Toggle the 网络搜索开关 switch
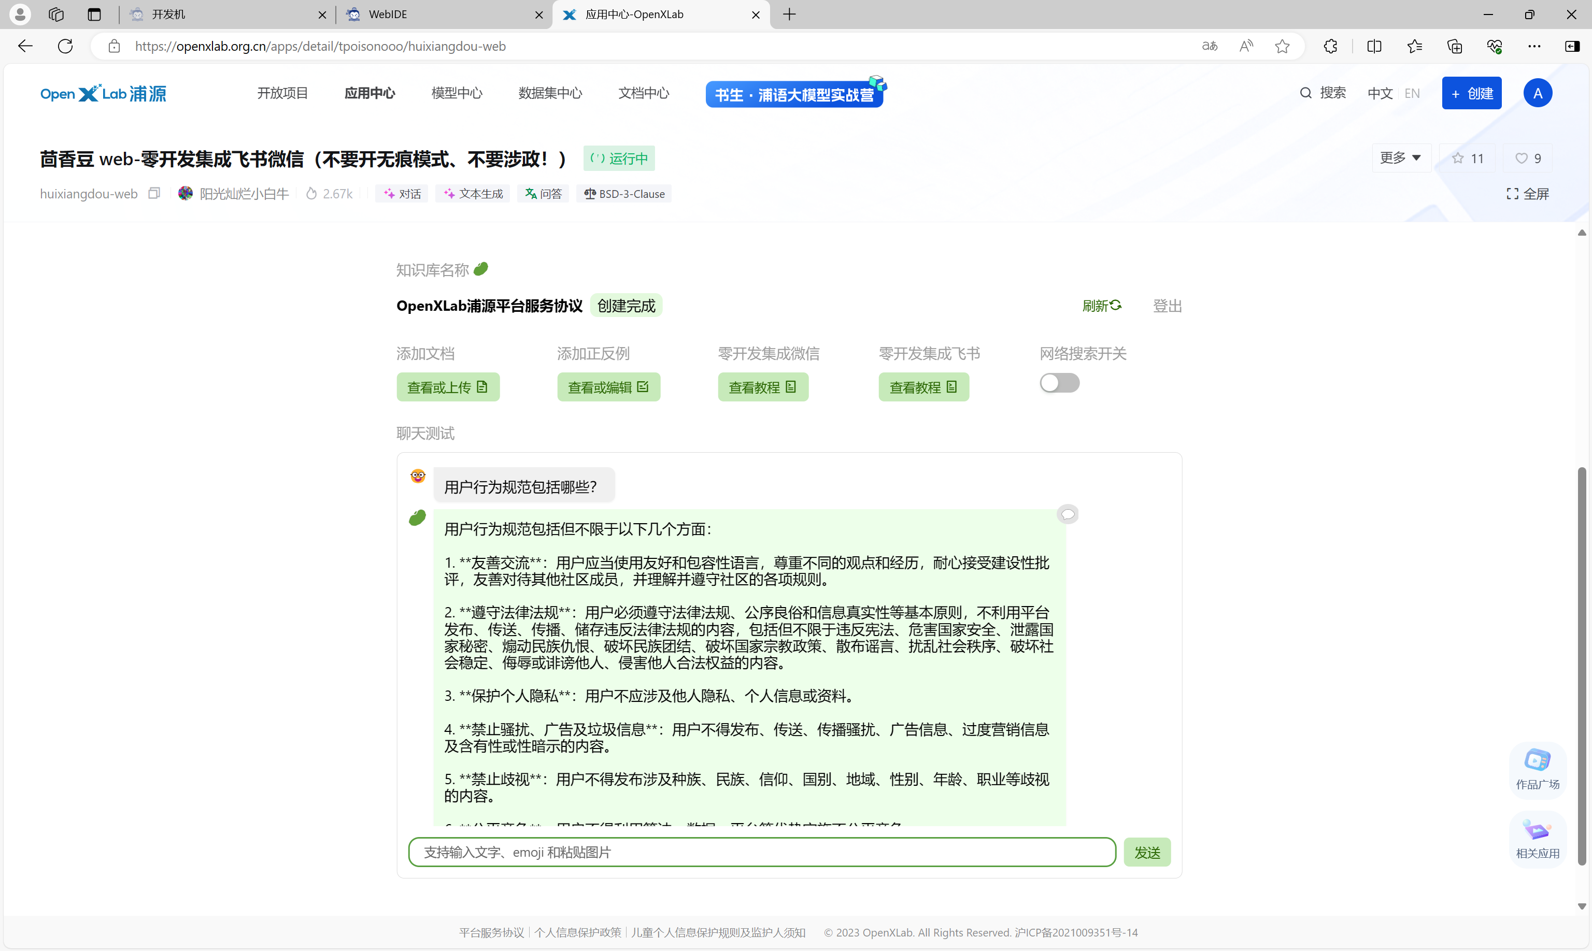The image size is (1592, 951). click(x=1059, y=383)
